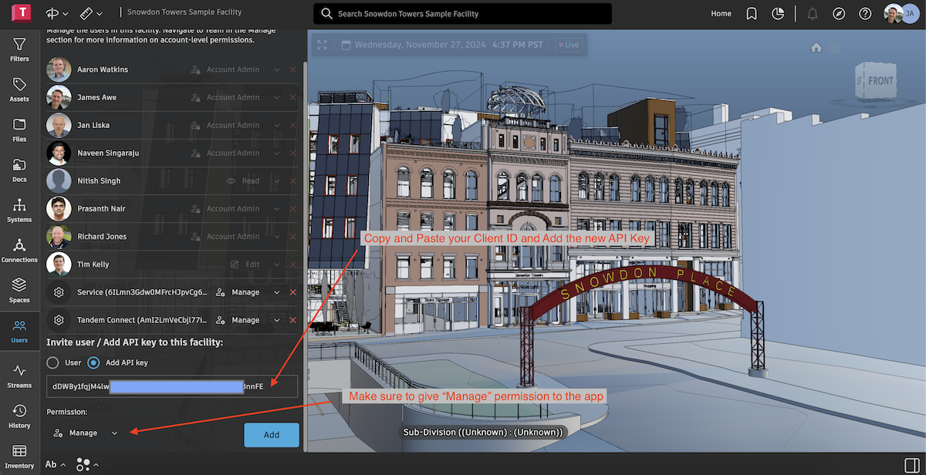Viewport: 926px width, 475px height.
Task: Open the Docs panel
Action: click(19, 170)
